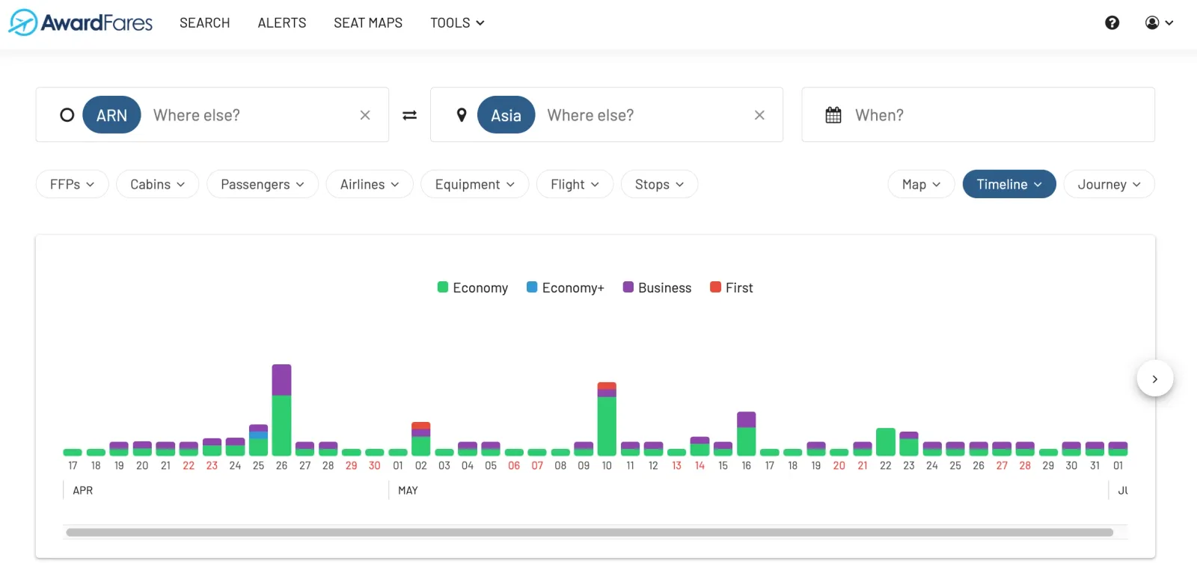Select the April 17 bar in timeline
Screen dimensions: 1197x588
click(73, 453)
